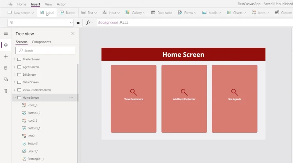Open the Media icon in left rail
The image size is (293, 163).
(x=6, y=79)
